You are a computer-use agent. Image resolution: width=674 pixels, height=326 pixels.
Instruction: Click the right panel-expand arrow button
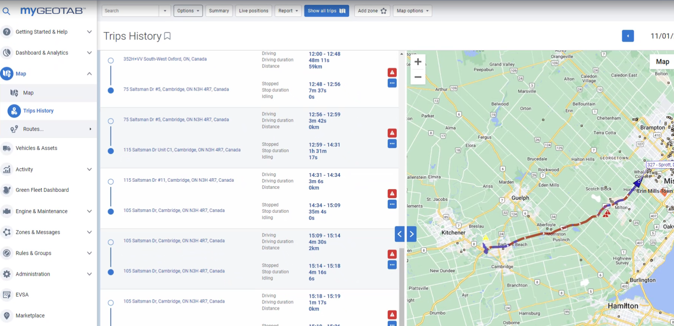pyautogui.click(x=412, y=234)
